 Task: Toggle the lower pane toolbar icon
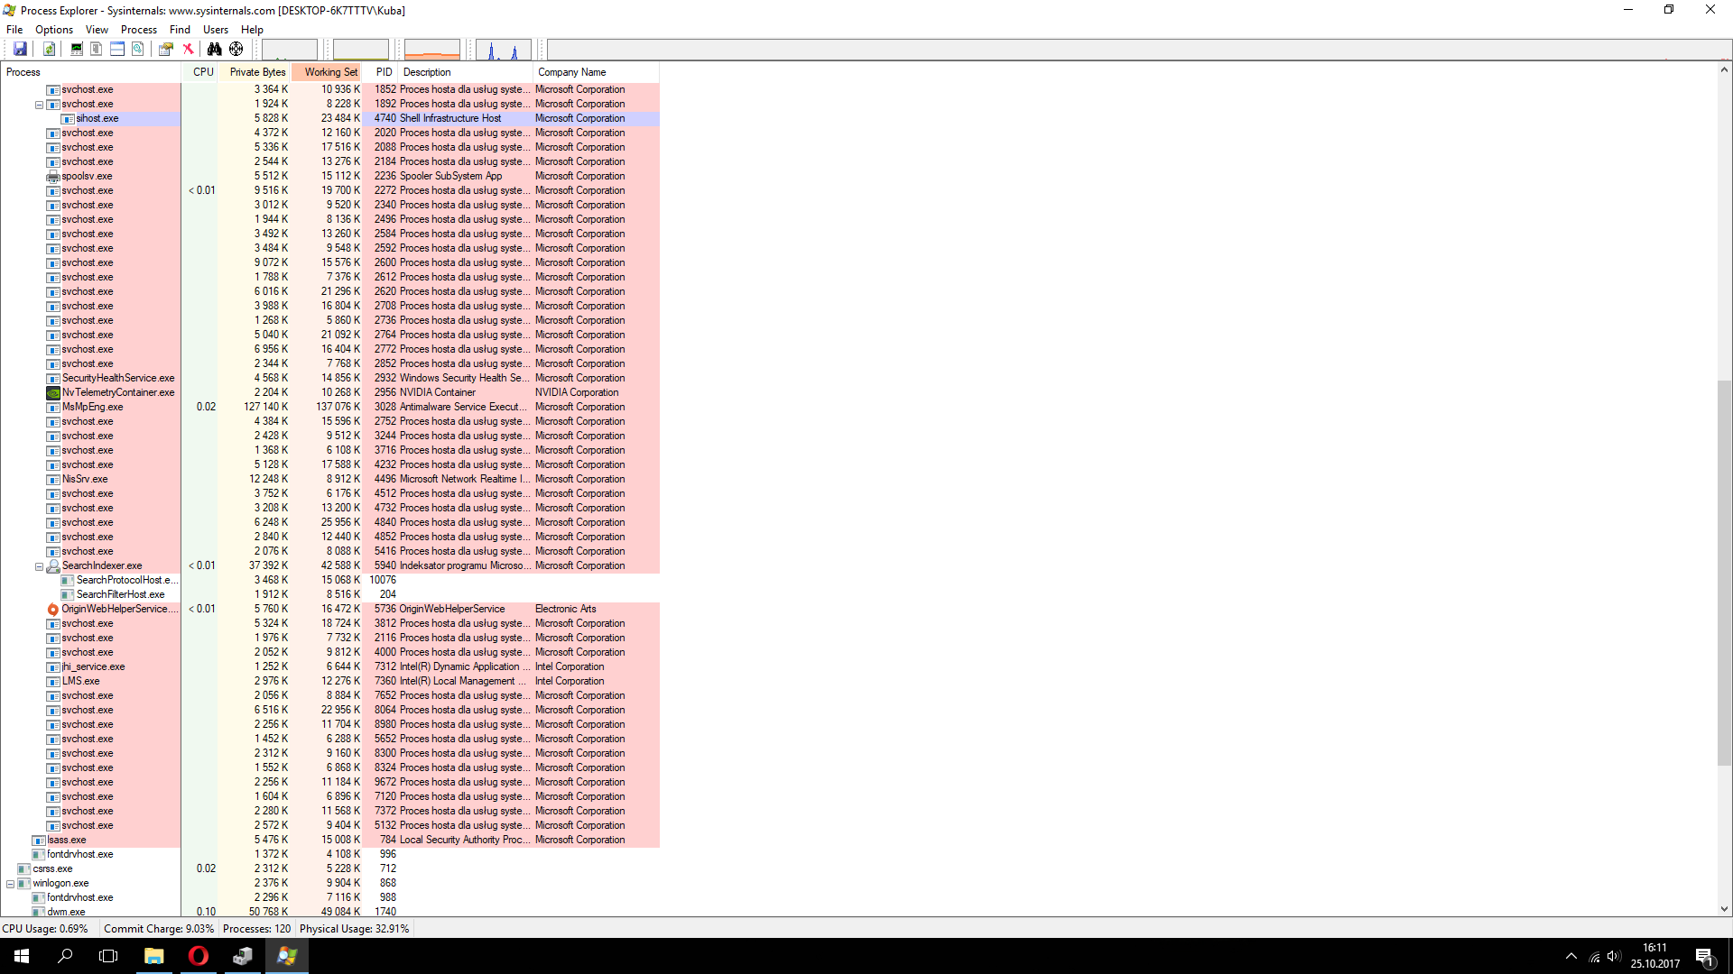point(117,49)
